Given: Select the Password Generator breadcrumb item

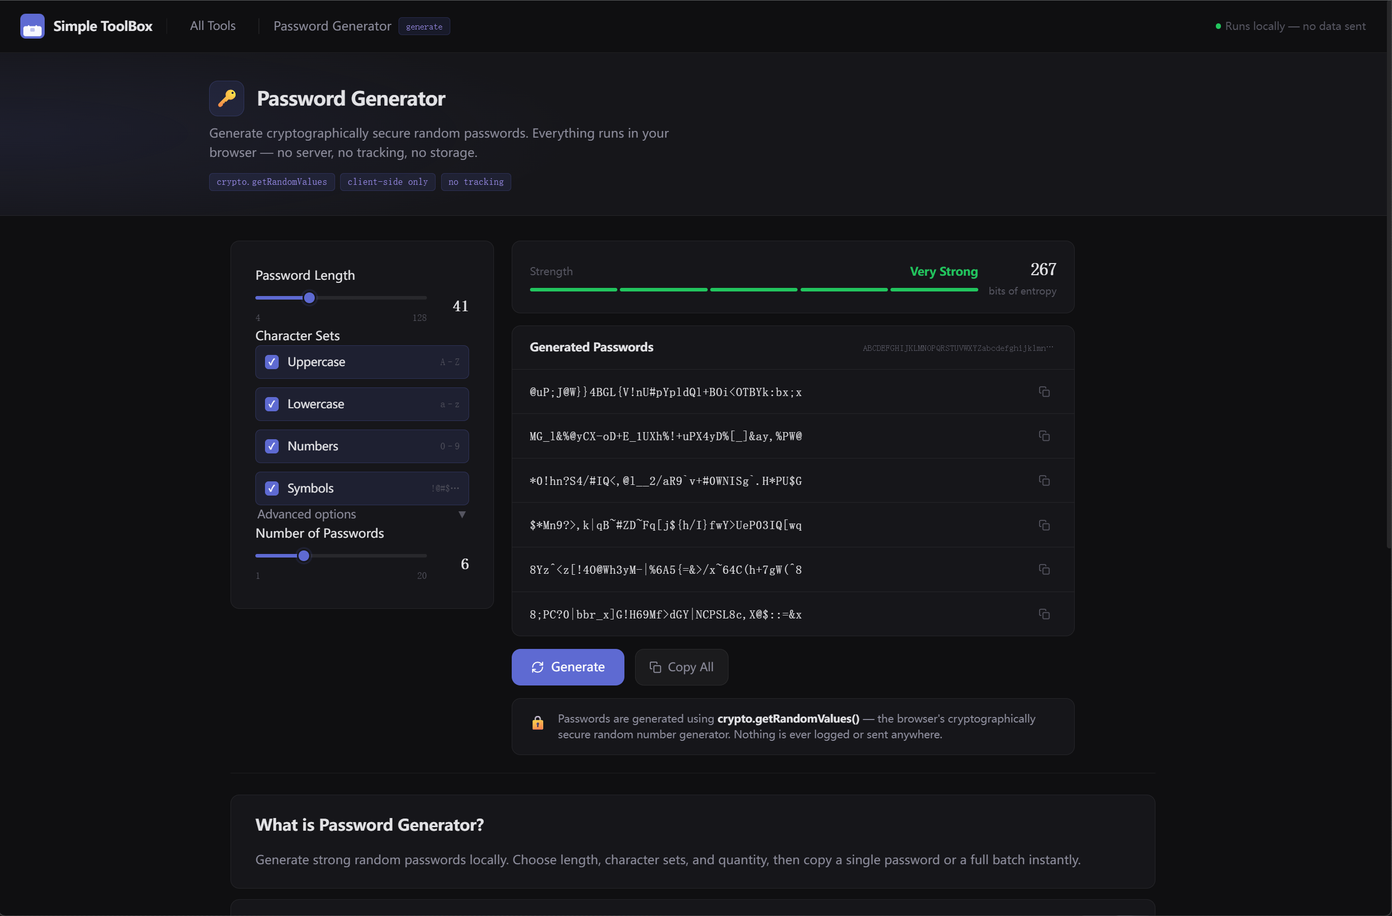Looking at the screenshot, I should click(332, 26).
